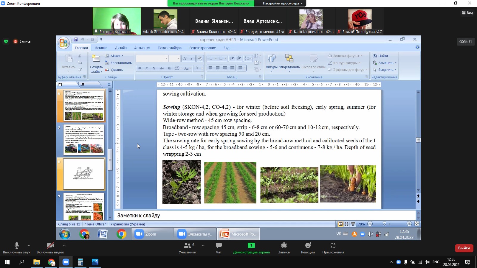Viewport: 477px width, 268px height.
Task: Open the Zoom Chat panel
Action: (x=219, y=248)
